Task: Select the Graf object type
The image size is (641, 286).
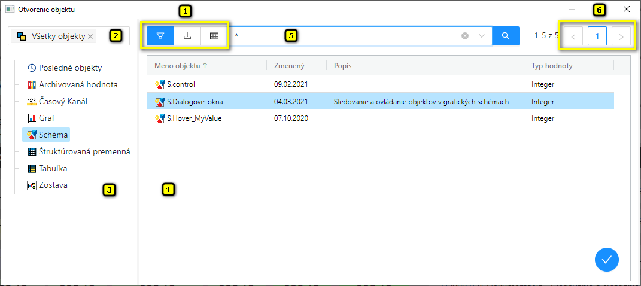Action: tap(47, 118)
